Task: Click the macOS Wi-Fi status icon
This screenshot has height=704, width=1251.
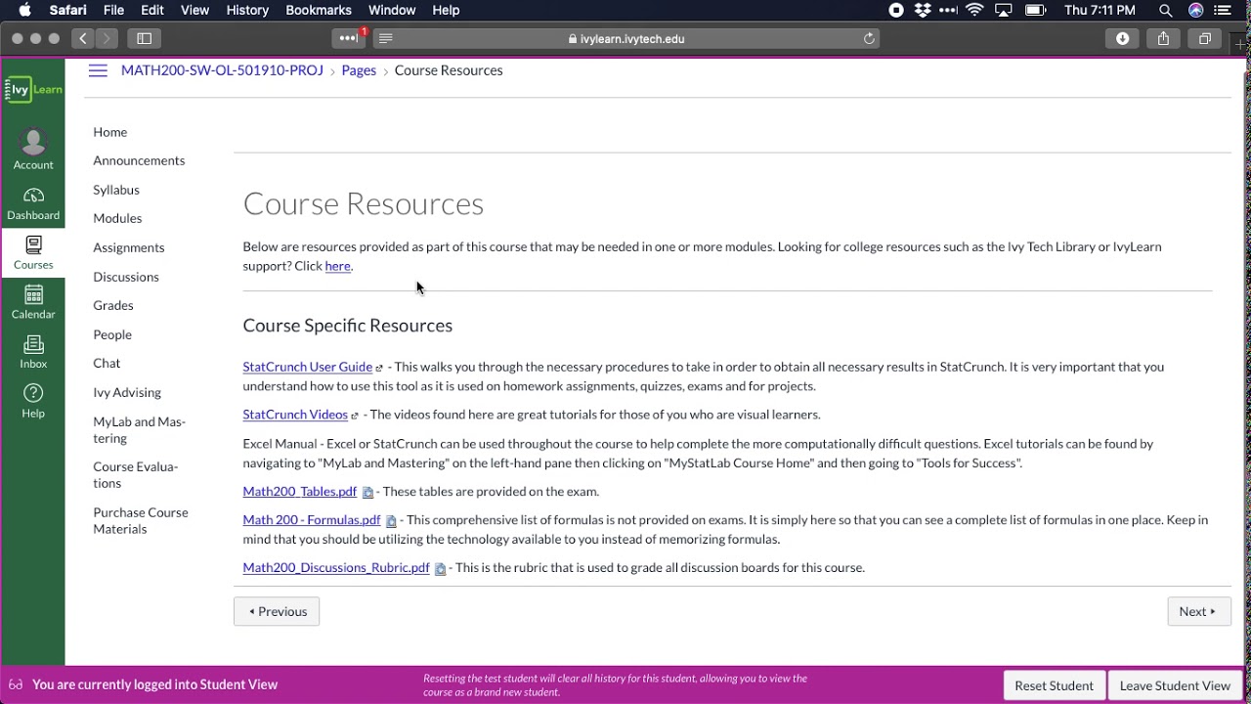Action: coord(974,10)
